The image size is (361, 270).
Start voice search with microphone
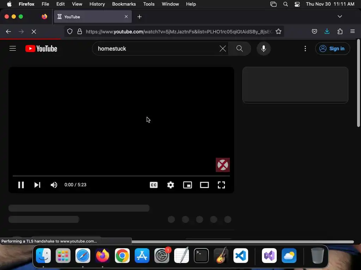pyautogui.click(x=264, y=49)
